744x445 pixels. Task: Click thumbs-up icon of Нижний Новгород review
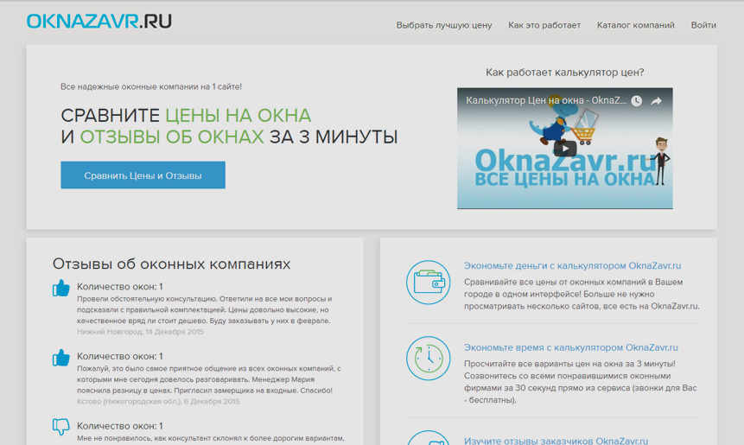(61, 288)
